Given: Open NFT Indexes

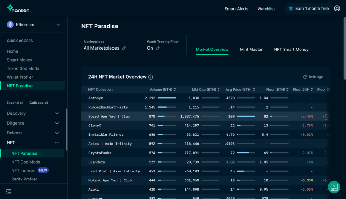Looking at the screenshot, I should [x=23, y=171].
